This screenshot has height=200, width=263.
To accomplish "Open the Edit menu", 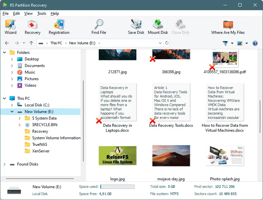I will (16, 13).
